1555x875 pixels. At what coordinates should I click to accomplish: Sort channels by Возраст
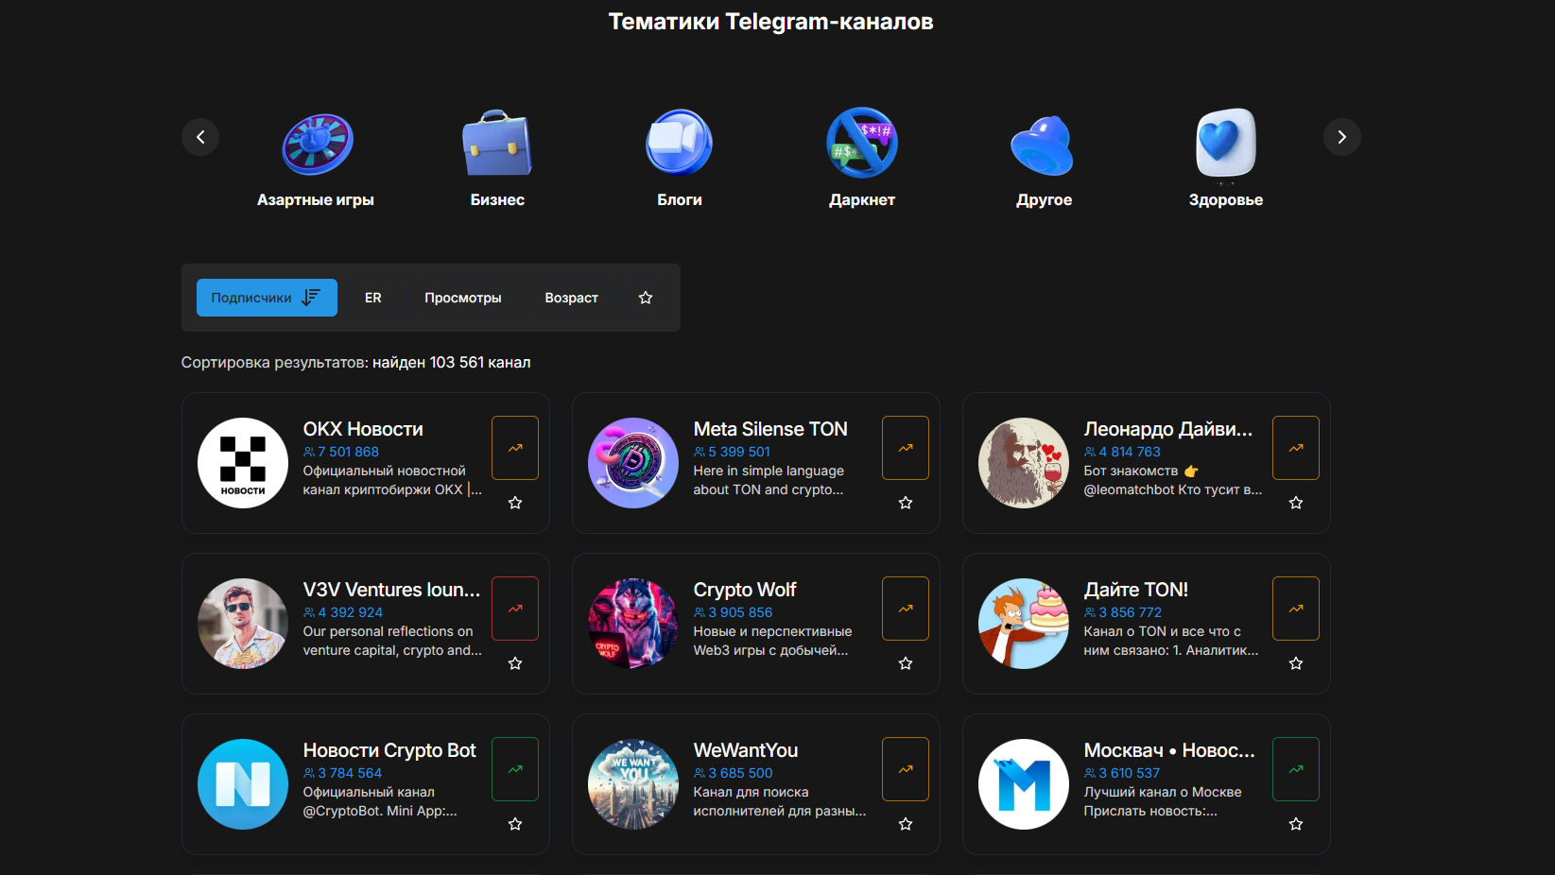pos(571,298)
